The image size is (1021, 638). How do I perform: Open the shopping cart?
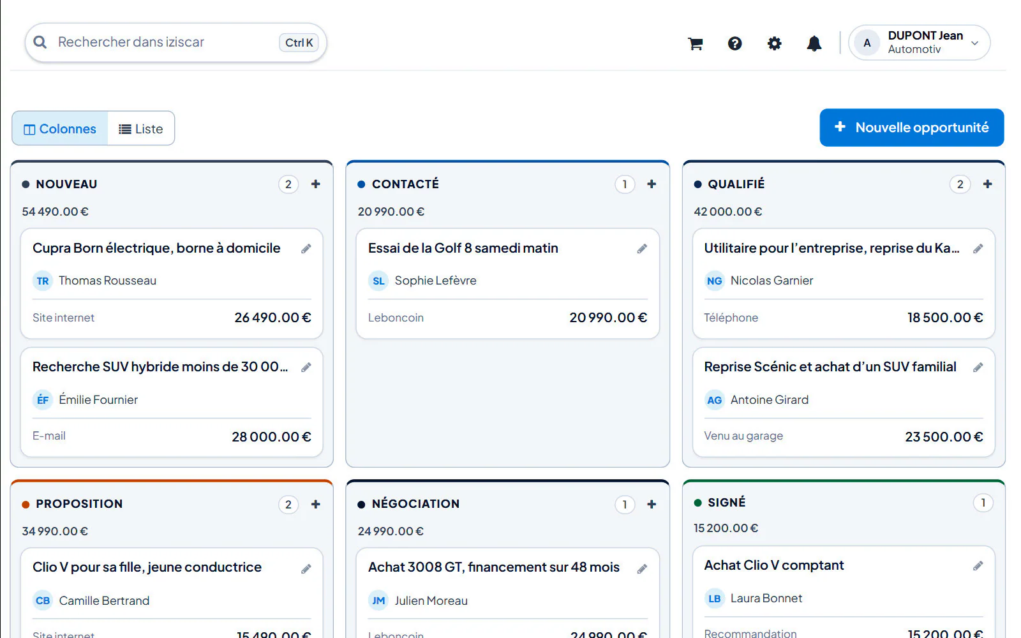tap(696, 43)
